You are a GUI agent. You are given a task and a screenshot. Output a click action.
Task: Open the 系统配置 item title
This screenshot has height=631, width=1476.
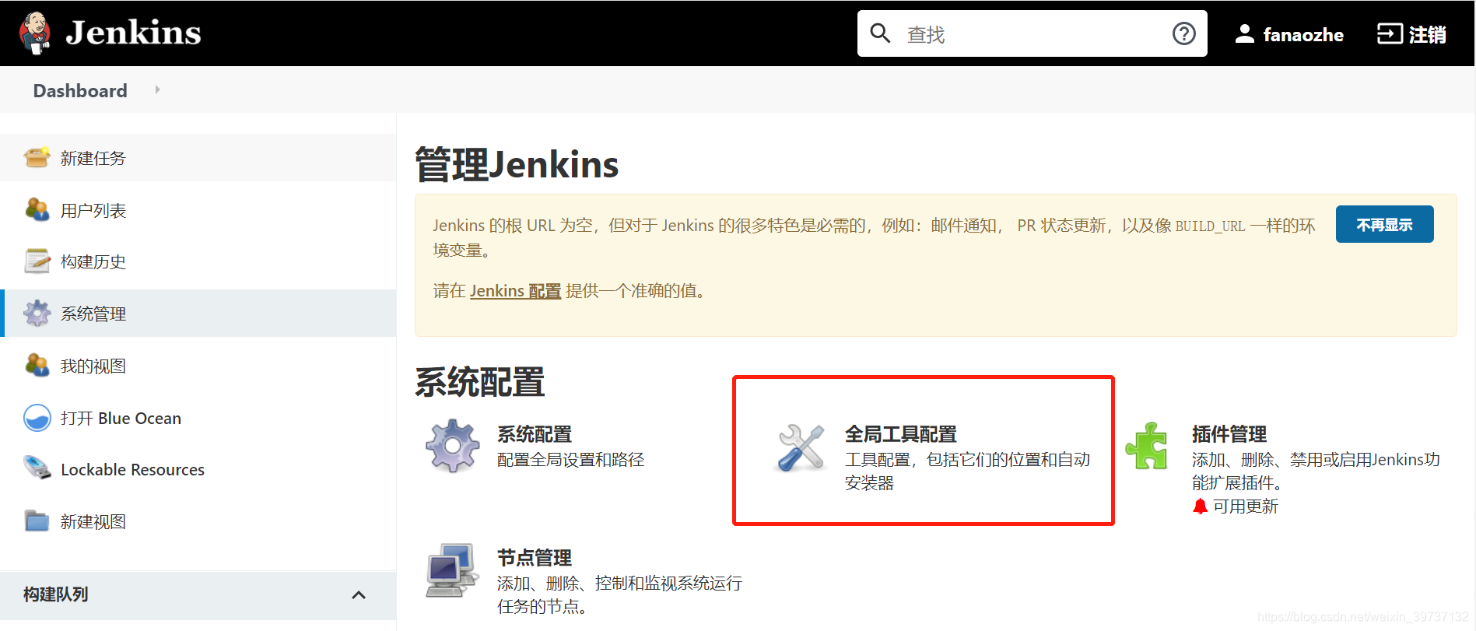(x=535, y=434)
